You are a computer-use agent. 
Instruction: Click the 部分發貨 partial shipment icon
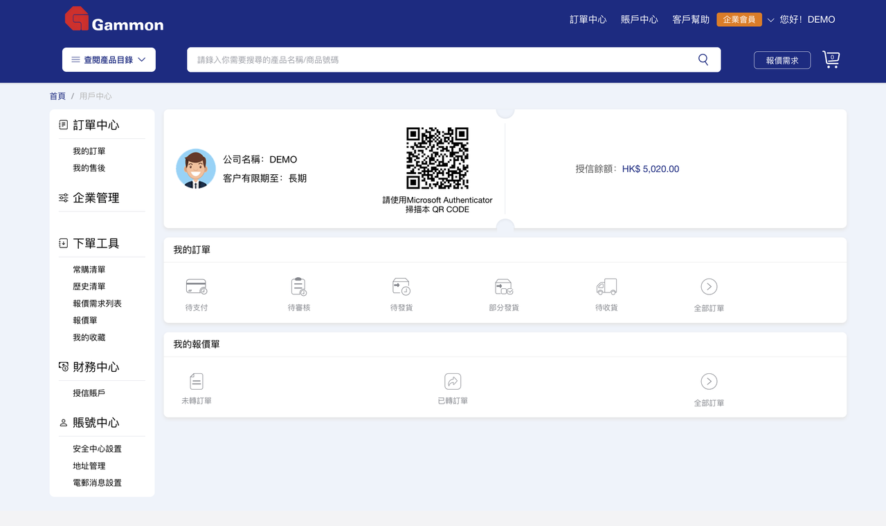503,287
